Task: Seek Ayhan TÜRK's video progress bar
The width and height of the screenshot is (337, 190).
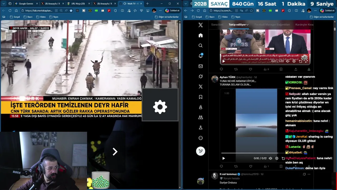Action: click(x=253, y=153)
